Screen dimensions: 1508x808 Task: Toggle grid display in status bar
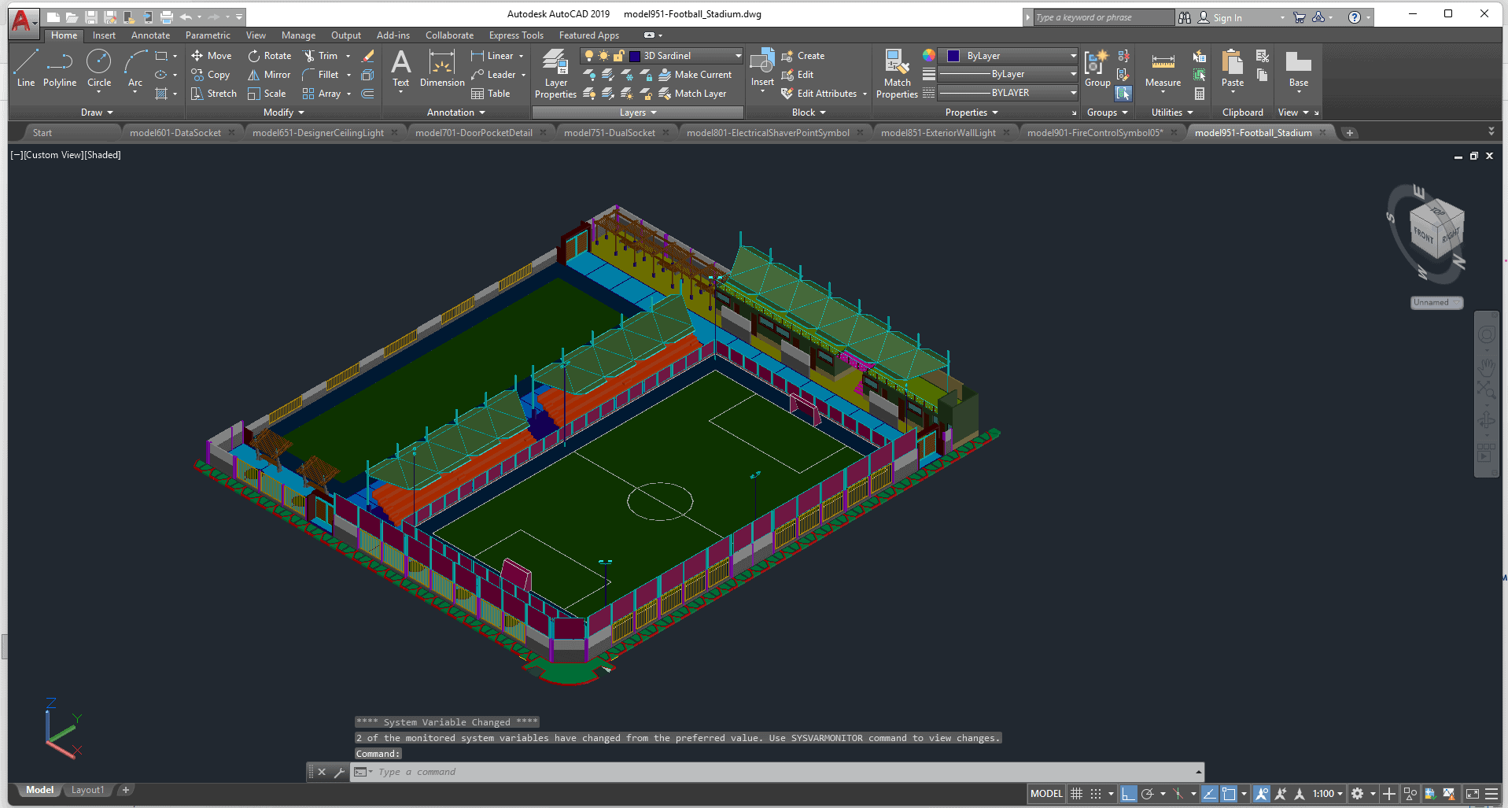tap(1077, 794)
